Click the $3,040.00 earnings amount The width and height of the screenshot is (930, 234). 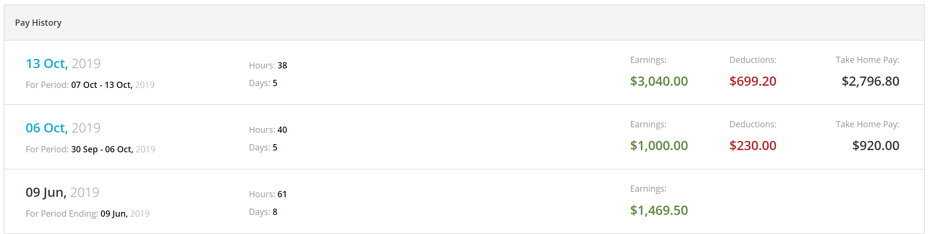click(659, 81)
